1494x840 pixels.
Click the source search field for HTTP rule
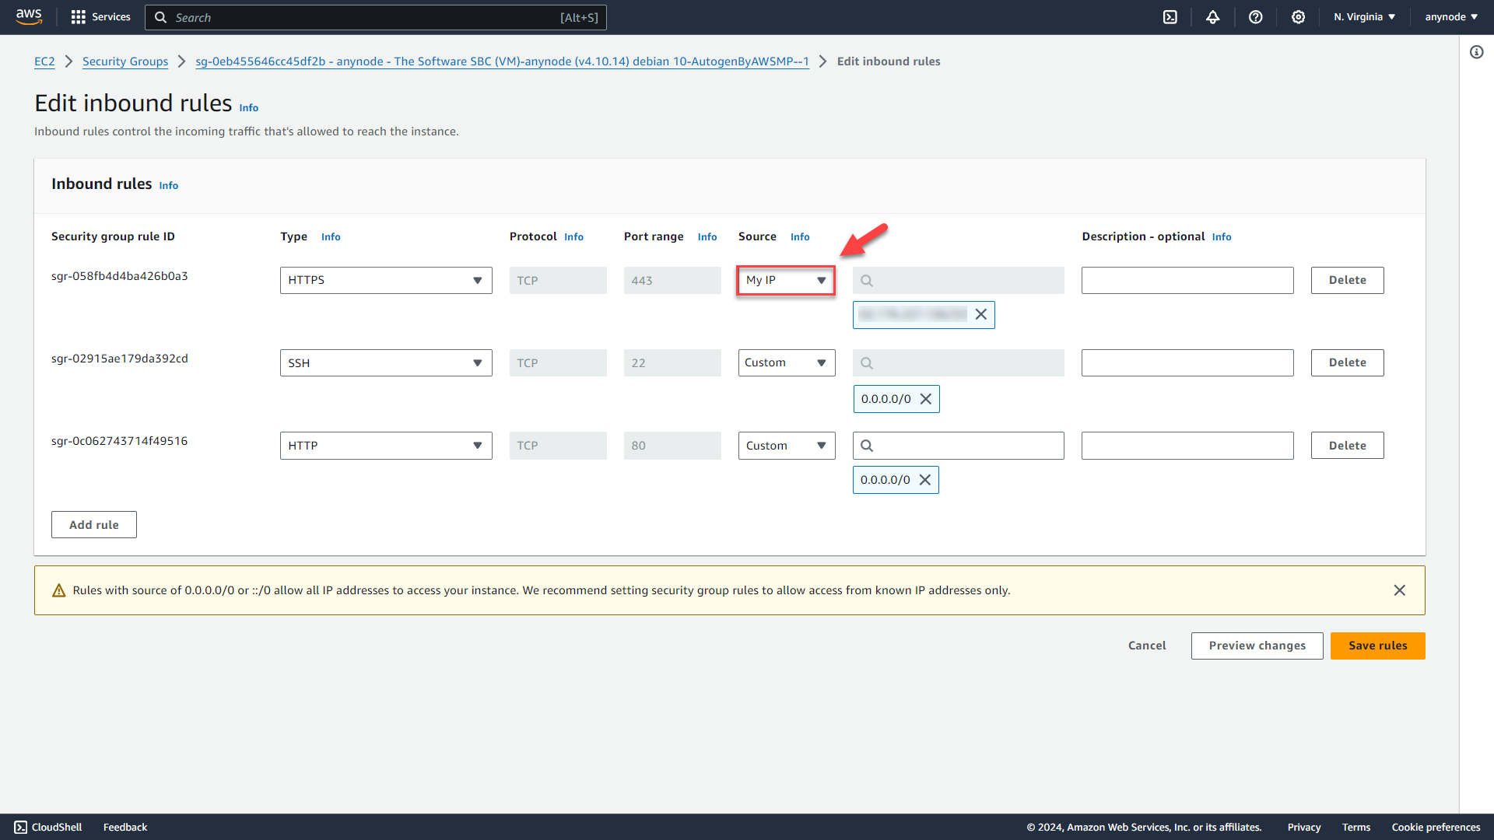click(x=959, y=445)
